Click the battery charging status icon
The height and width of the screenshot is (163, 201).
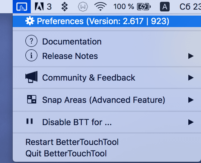coord(144,6)
